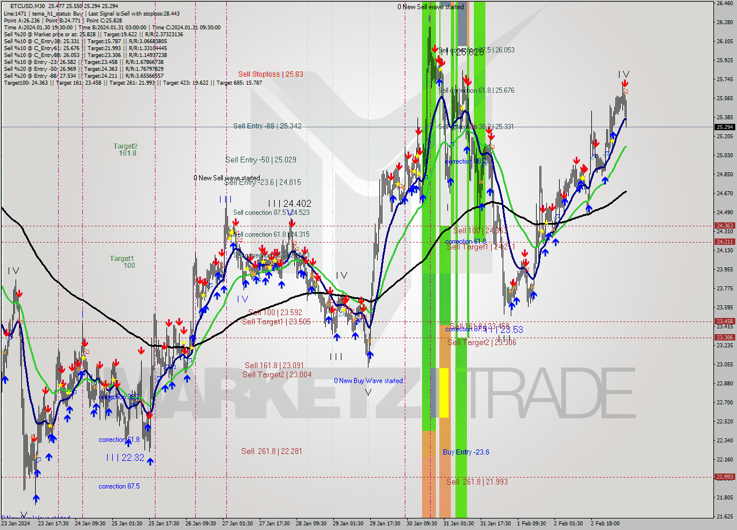Screen dimensions: 737x530
Task: Click the red 21.993 price tag
Action: tap(724, 476)
